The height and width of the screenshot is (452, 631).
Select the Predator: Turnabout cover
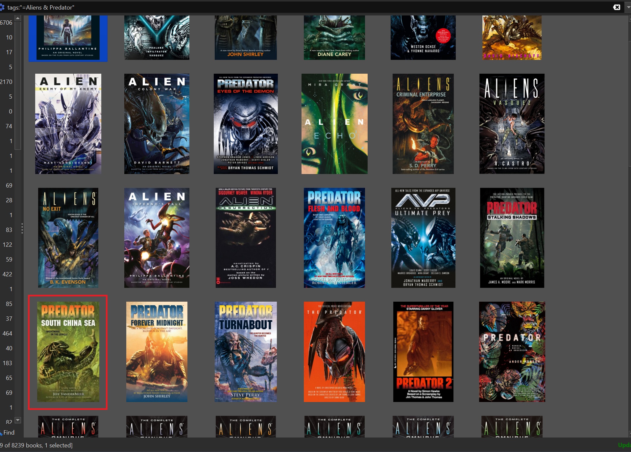coord(246,352)
